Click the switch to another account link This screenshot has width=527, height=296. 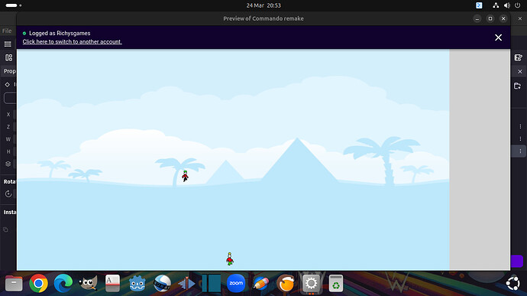(73, 42)
